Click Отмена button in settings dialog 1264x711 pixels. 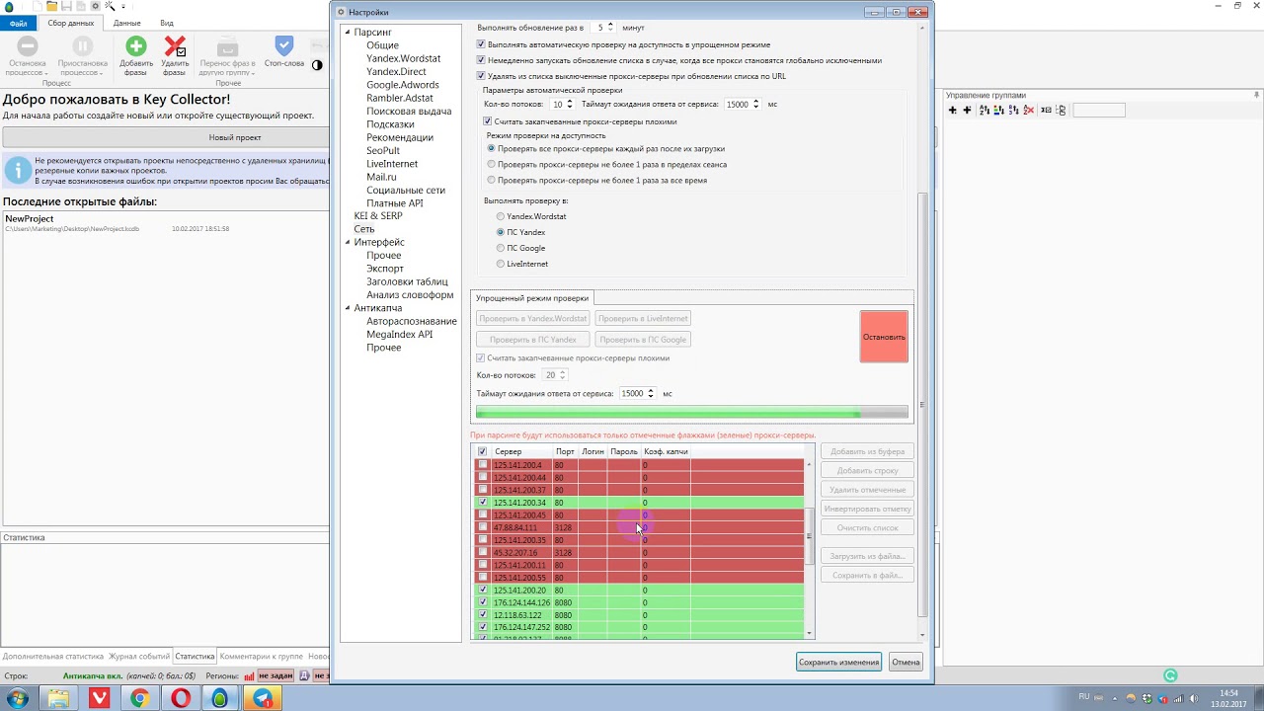(x=906, y=663)
